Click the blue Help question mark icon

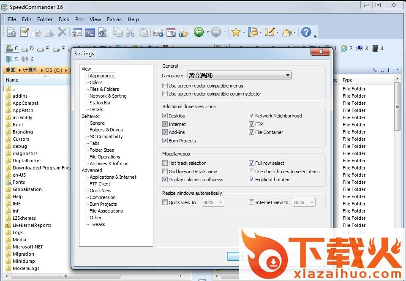(306, 32)
